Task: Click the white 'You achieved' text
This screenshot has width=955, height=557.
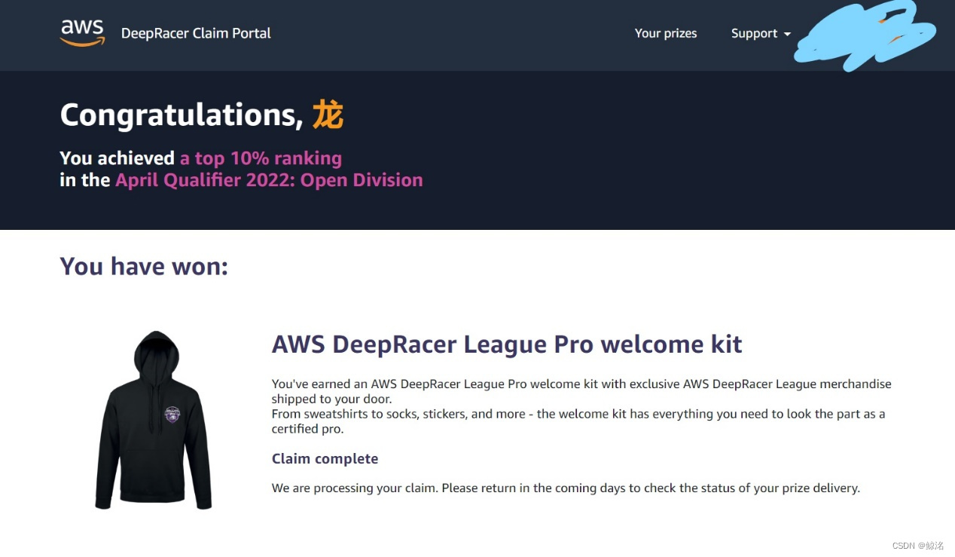Action: click(117, 158)
